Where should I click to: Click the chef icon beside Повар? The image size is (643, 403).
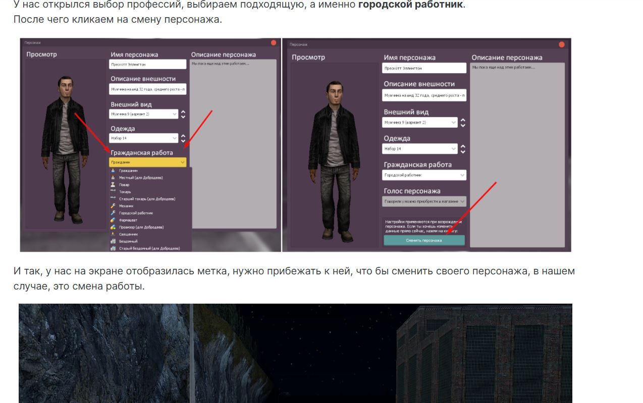[113, 185]
